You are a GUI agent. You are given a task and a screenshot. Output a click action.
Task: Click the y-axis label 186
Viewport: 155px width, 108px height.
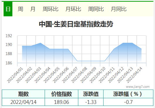click(x=9, y=63)
